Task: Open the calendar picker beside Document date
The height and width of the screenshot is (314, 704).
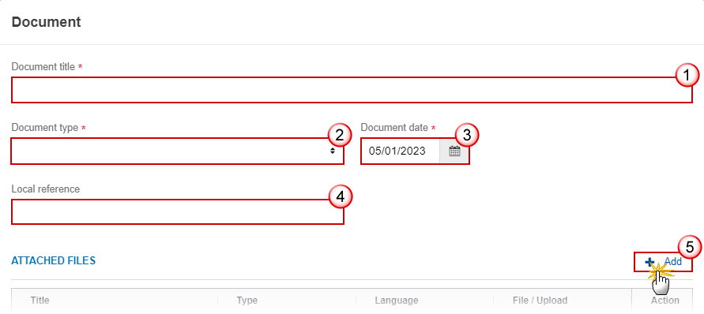Action: coord(454,151)
